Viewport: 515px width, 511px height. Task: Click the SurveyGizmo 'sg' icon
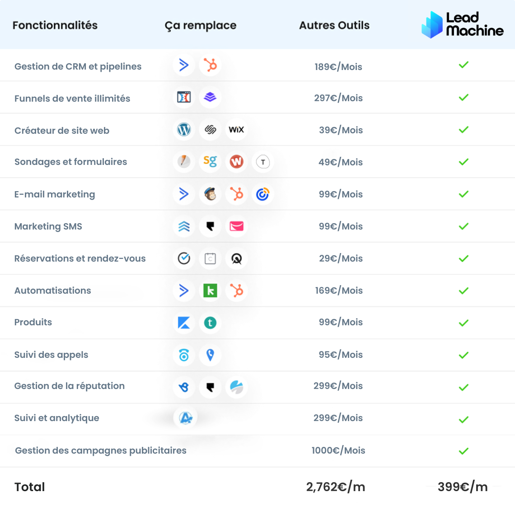[x=210, y=162]
